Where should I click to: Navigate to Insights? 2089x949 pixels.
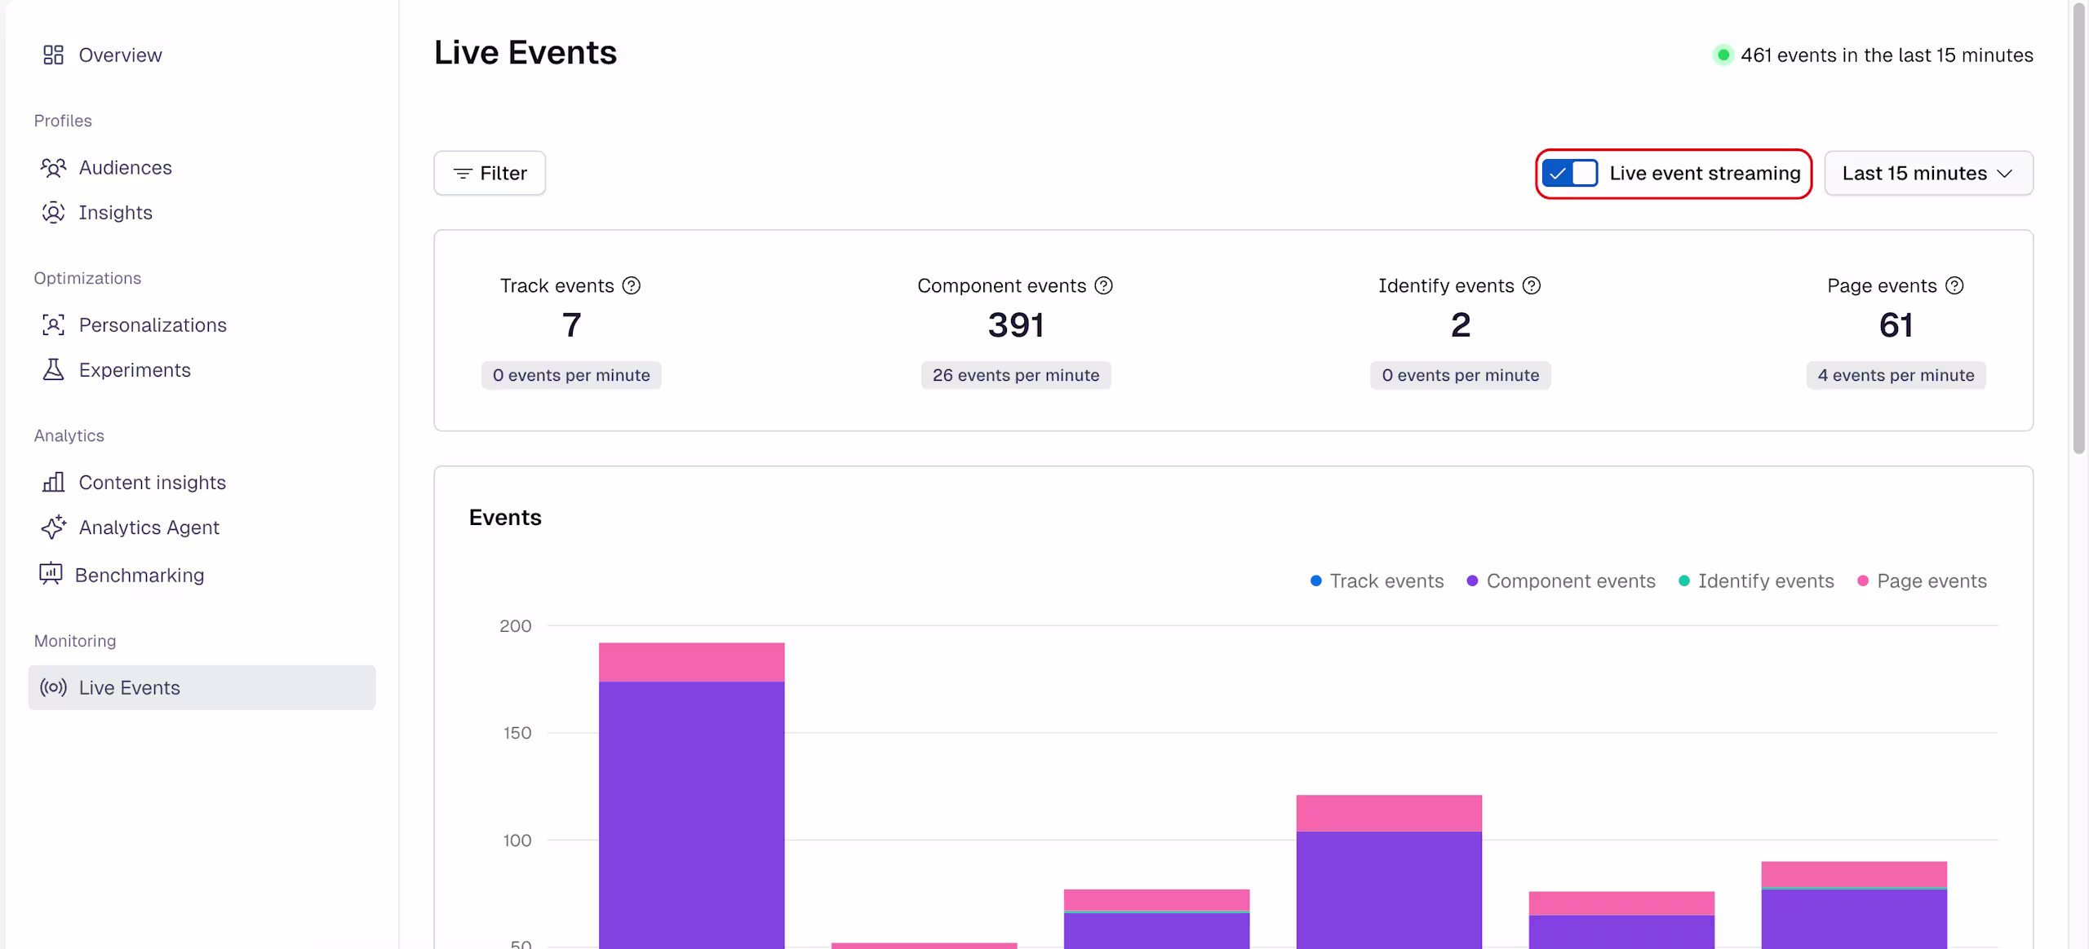tap(115, 212)
